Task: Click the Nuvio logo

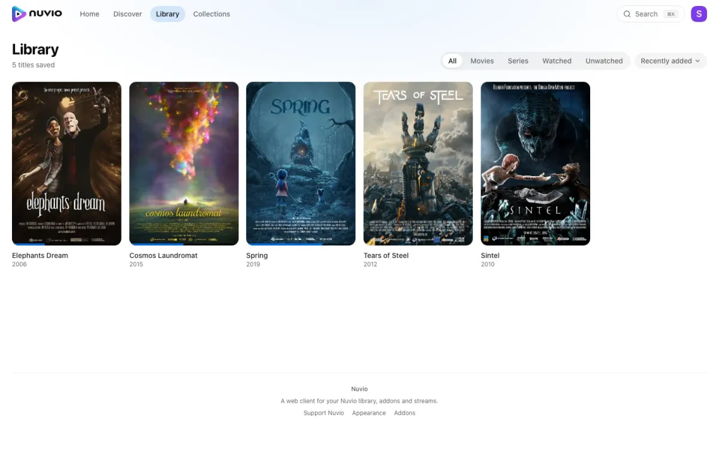Action: click(x=37, y=14)
